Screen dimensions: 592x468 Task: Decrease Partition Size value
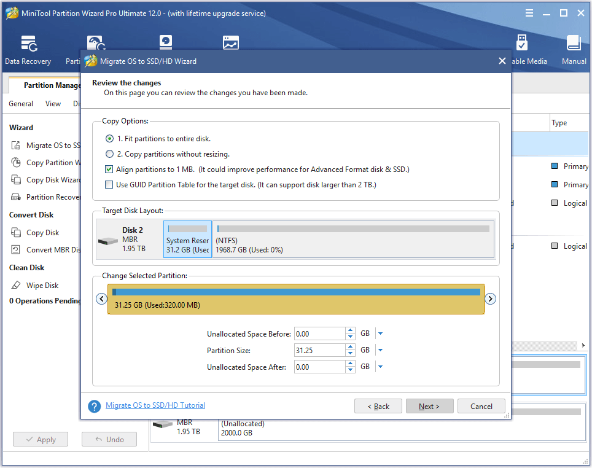tap(351, 353)
